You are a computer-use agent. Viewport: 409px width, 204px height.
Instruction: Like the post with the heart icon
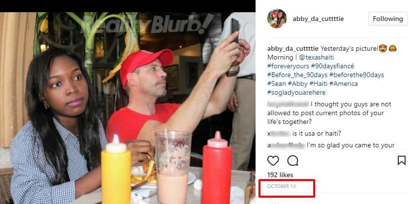[x=273, y=161]
